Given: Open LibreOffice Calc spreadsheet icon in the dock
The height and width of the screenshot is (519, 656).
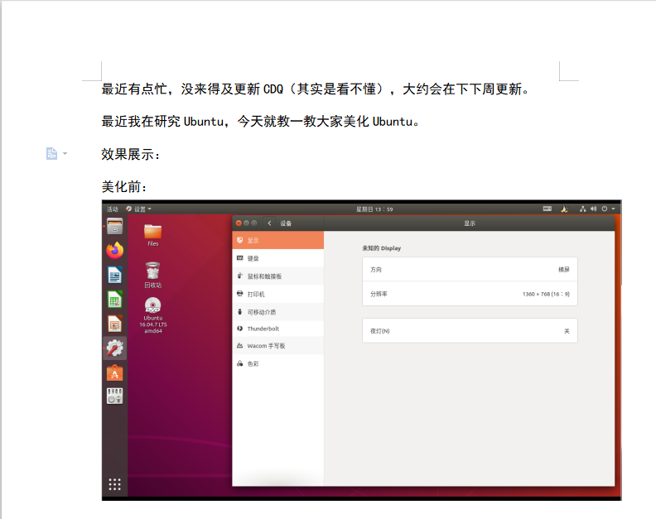Looking at the screenshot, I should pos(114,300).
